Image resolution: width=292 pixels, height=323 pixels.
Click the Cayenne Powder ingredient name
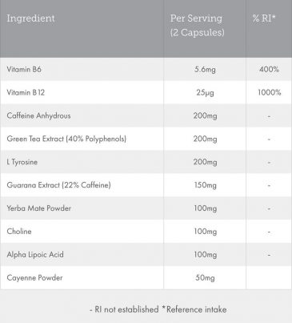click(34, 278)
